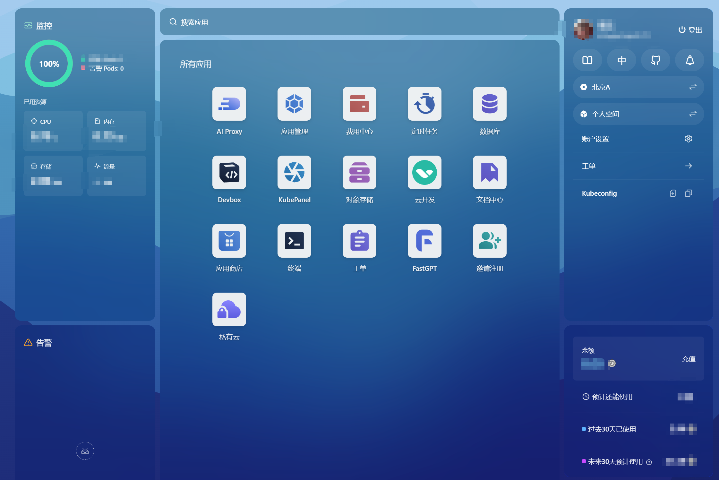Screen dimensions: 719x480
Task: Click 已用资源 label
Action: [35, 102]
